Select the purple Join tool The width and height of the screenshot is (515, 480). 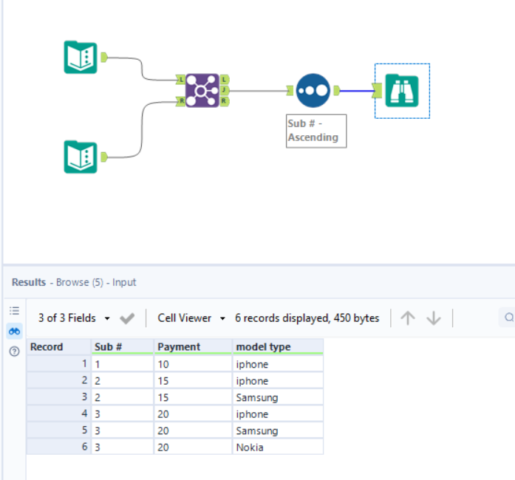[x=202, y=91]
